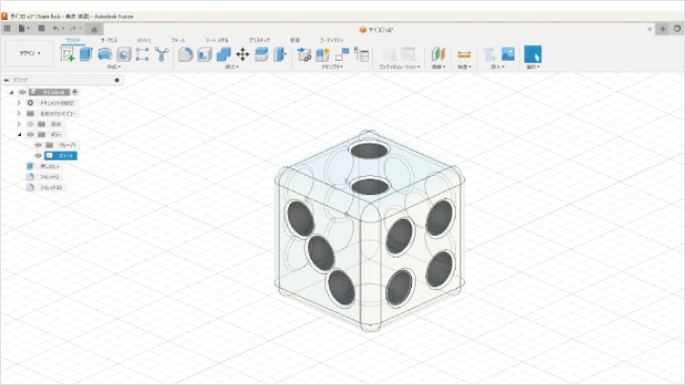Collapse the ブラウザ panel with arrows

[x=6, y=80]
